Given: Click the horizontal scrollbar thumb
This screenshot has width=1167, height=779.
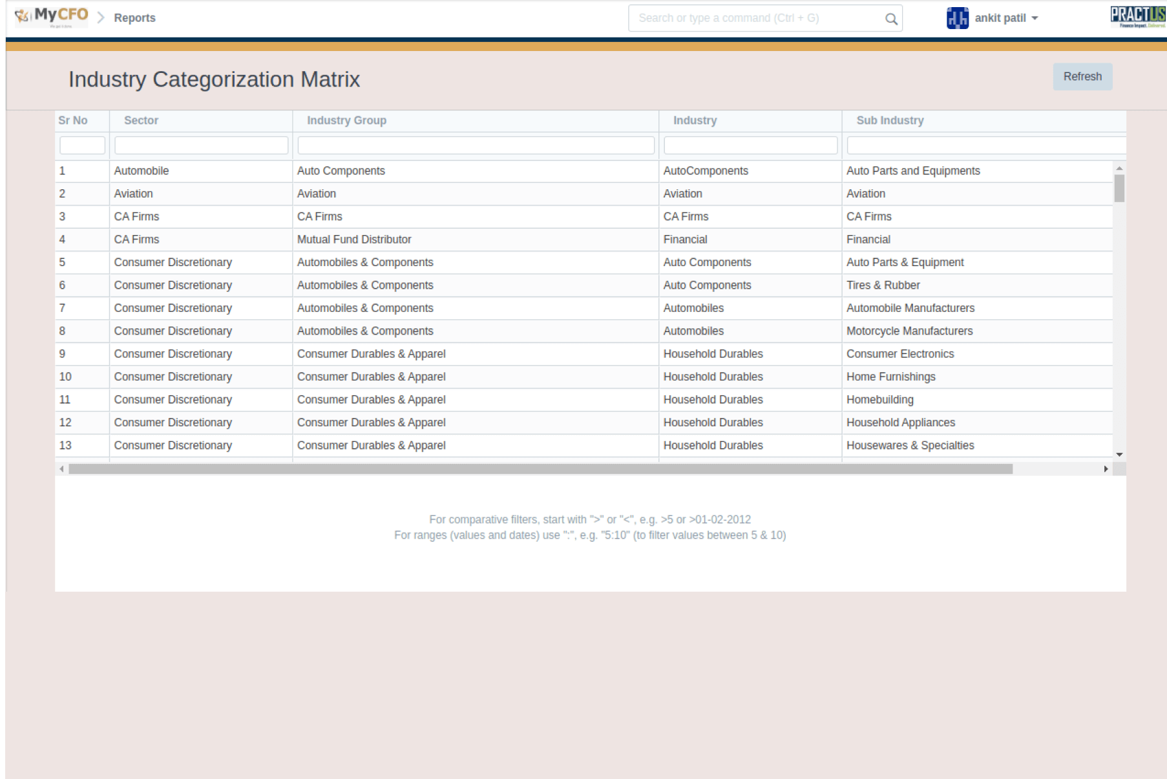Looking at the screenshot, I should [540, 469].
